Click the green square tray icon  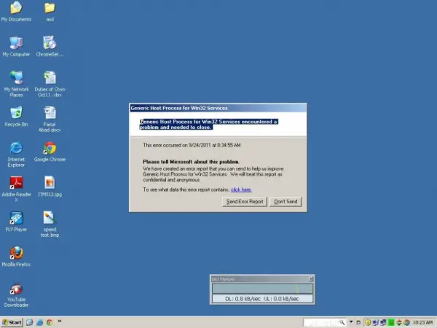tap(391, 323)
